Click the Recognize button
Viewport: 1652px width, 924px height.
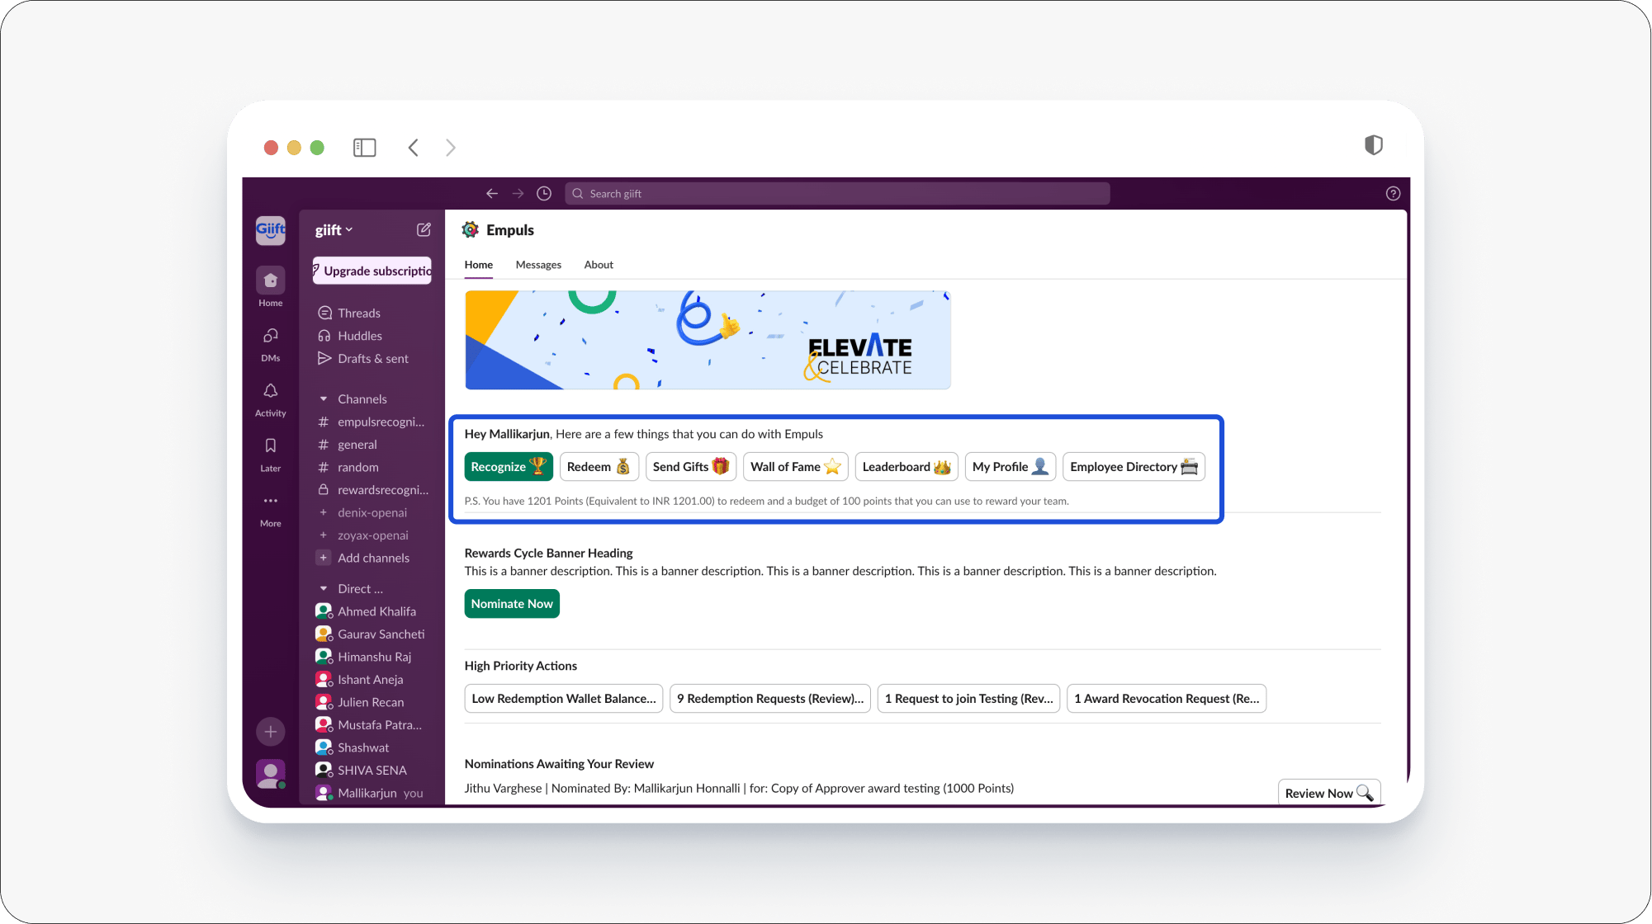point(509,466)
